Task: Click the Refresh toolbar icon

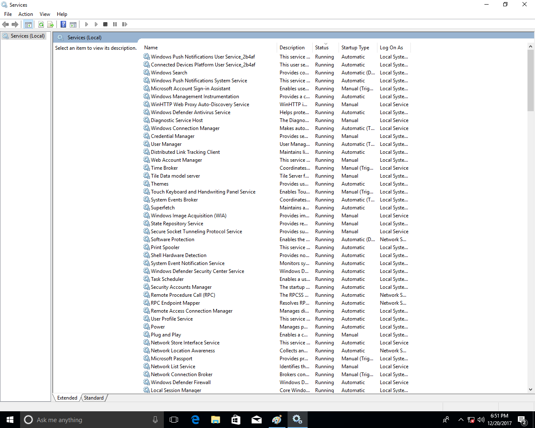Action: [41, 25]
